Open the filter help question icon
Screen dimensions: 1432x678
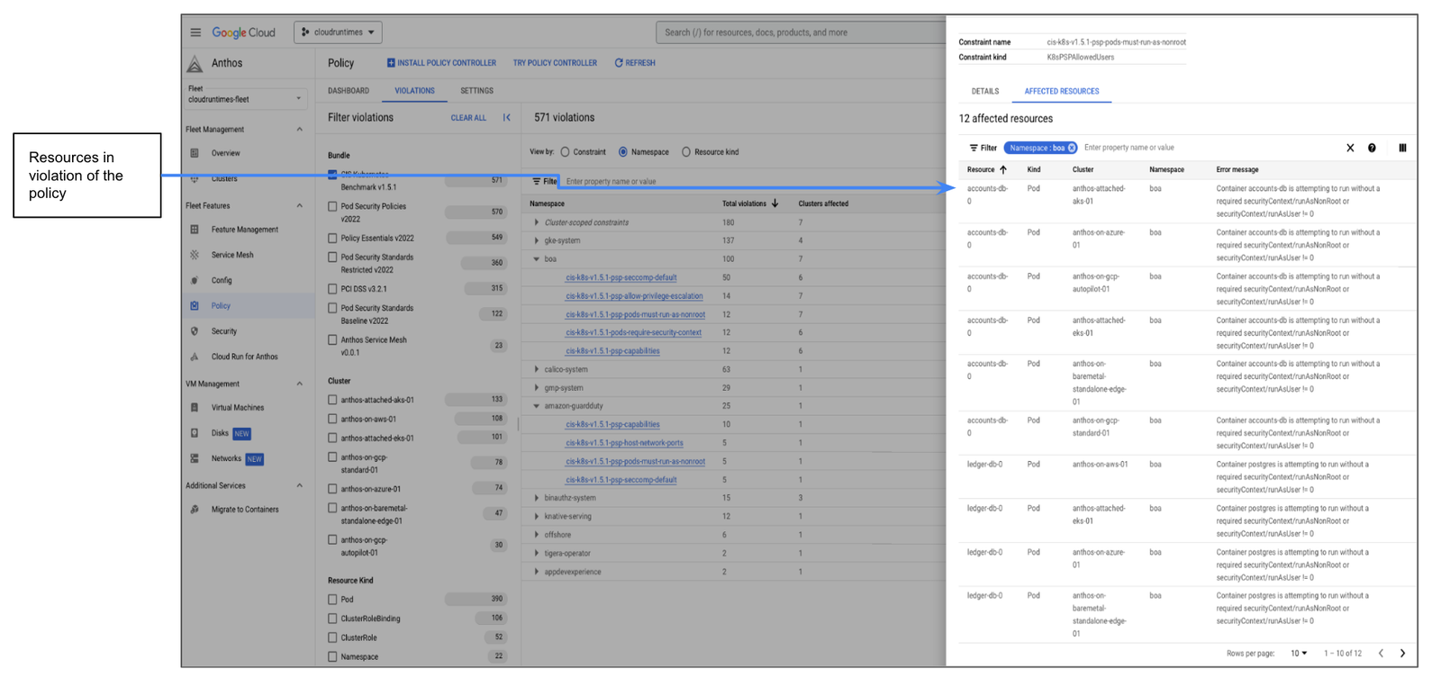[1372, 148]
